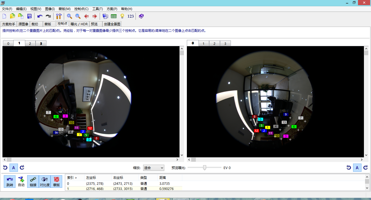Undo the last action in the toolbar
371x200 pixels.
pyautogui.click(x=40, y=16)
